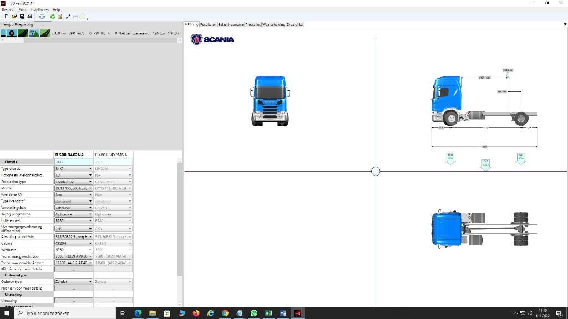Switch to the Belastingsmatrix tab
This screenshot has width=568, height=319.
point(231,25)
